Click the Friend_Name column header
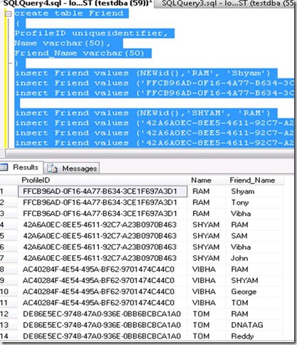The image size is (297, 345). (x=254, y=180)
